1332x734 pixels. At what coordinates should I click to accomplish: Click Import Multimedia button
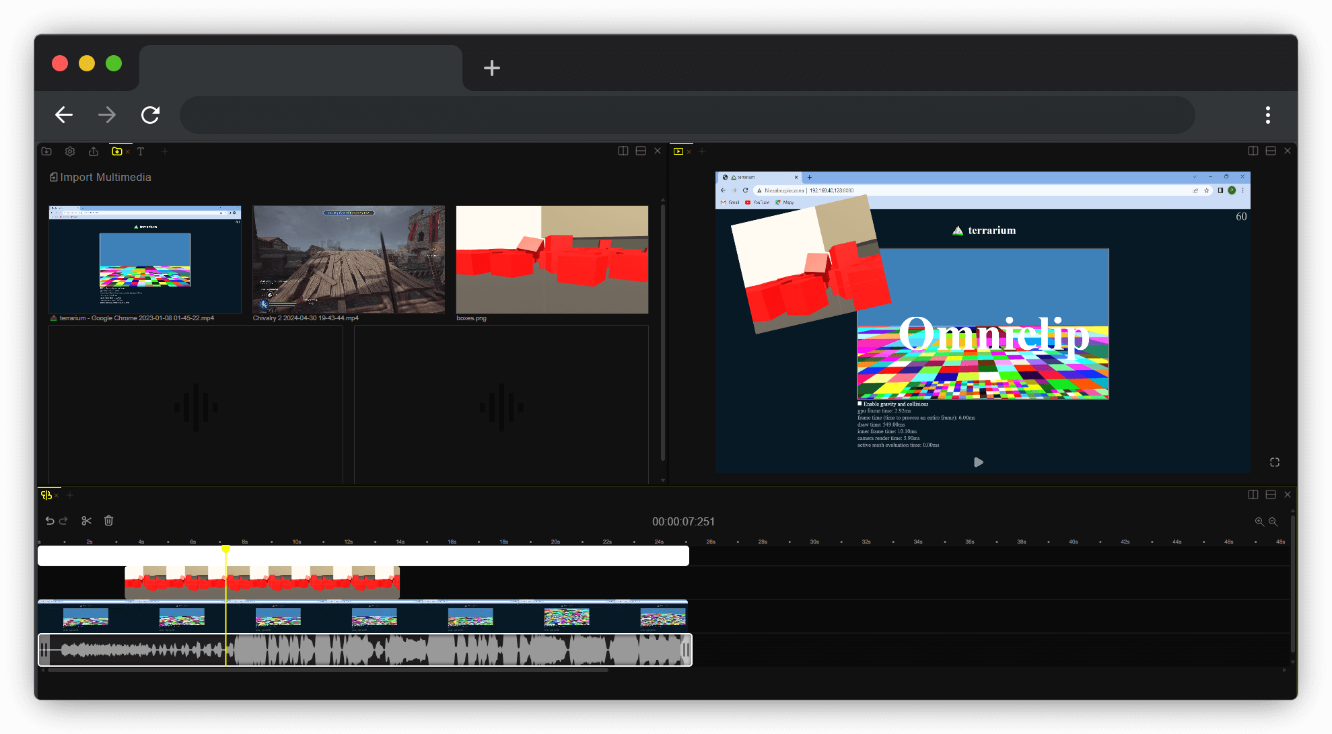coord(100,177)
